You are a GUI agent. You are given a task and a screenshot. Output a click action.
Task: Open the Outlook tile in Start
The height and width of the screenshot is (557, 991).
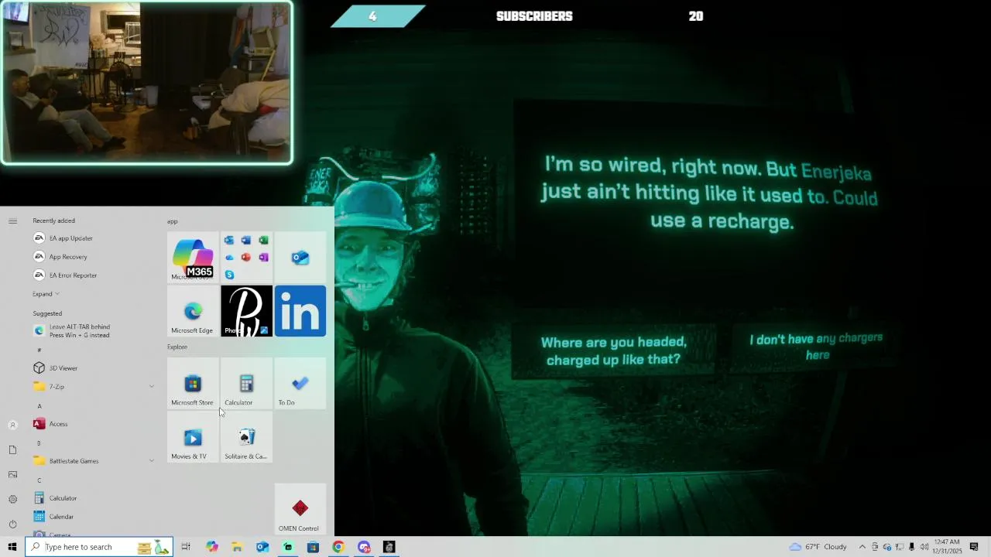(300, 258)
